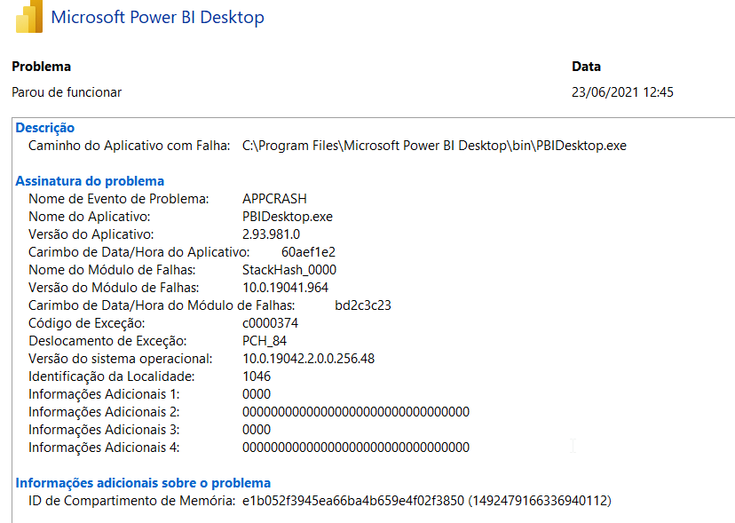Image resolution: width=735 pixels, height=523 pixels.
Task: Select the 'PCH_84' offset value
Action: (x=265, y=341)
